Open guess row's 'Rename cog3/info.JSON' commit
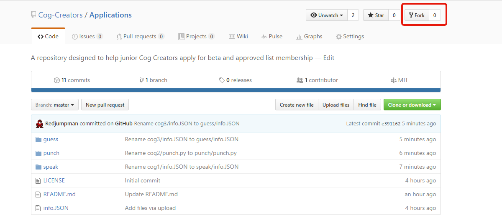The image size is (502, 217). tap(182, 139)
